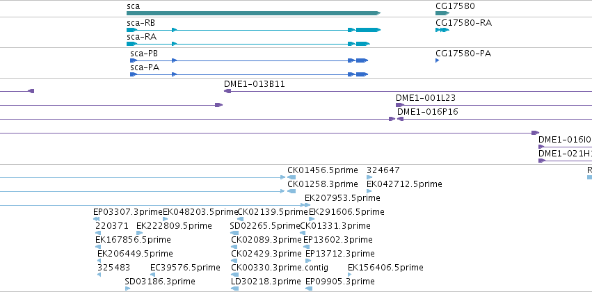Viewport: 592px width, 292px height.
Task: Click the DME1-021H clone label
Action: 565,154
